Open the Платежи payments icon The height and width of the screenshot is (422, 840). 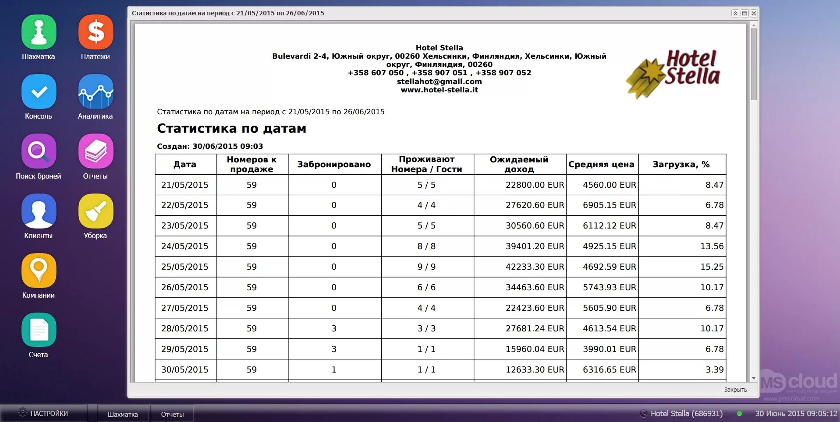pos(96,32)
